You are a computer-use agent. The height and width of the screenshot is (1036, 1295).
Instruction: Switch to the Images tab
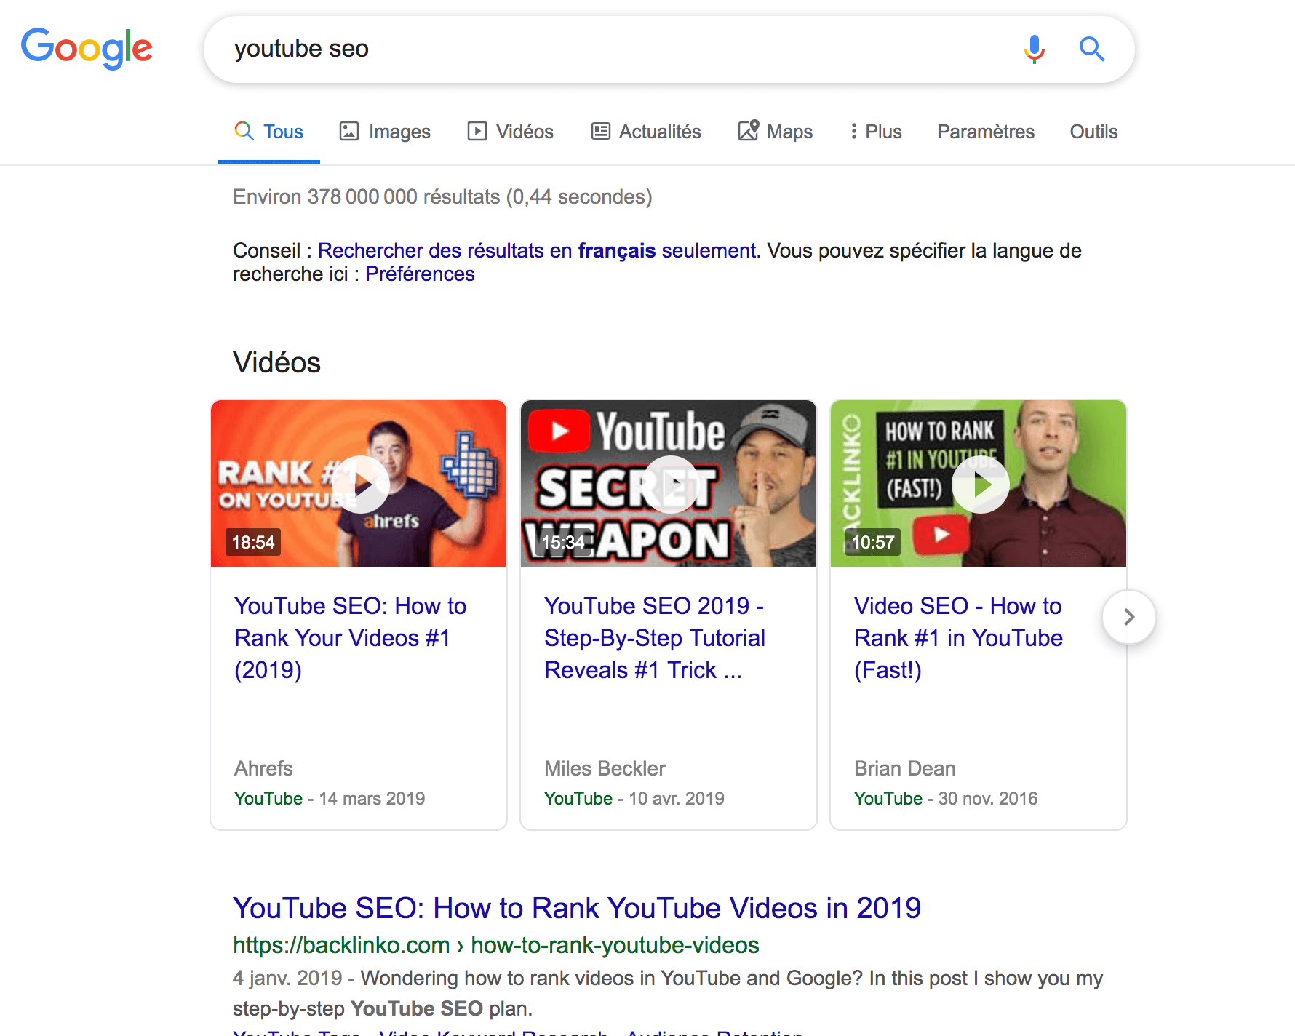coord(385,132)
